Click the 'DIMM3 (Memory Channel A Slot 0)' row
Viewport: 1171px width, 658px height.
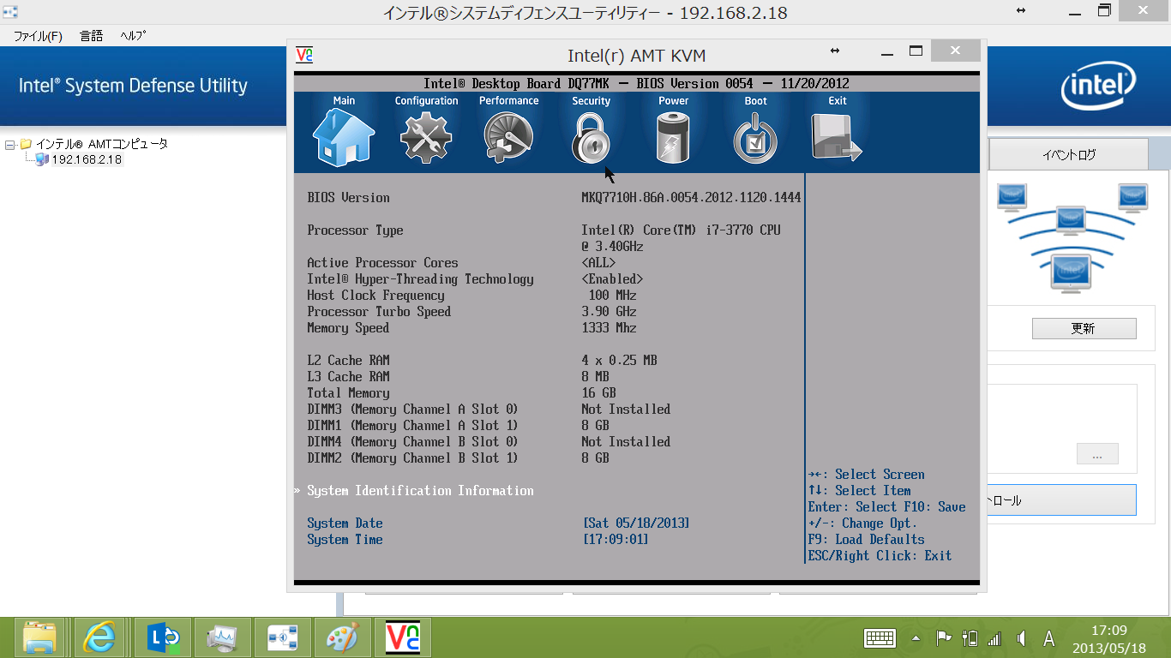click(x=489, y=410)
